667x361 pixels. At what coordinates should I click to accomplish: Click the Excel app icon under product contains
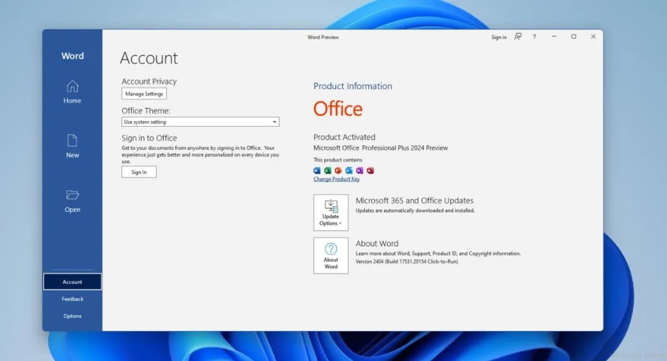pyautogui.click(x=328, y=170)
